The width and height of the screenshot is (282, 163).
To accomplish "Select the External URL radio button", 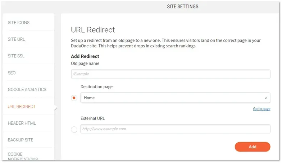I will coord(74,129).
